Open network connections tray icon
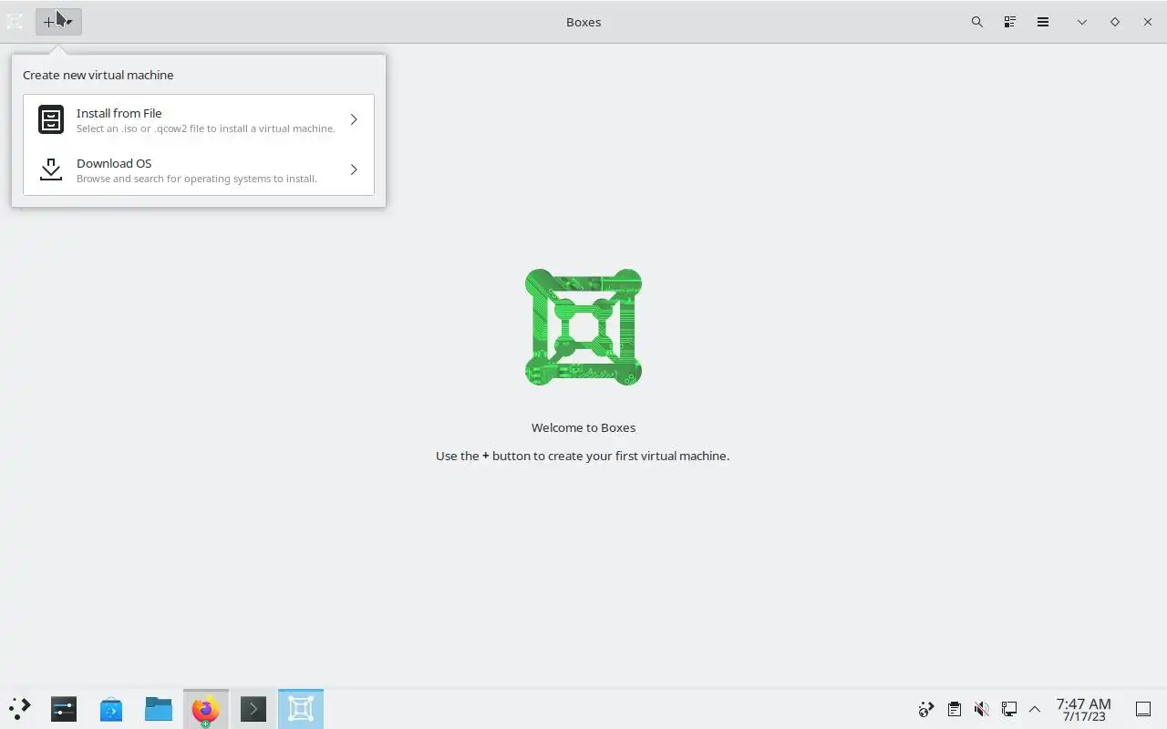The image size is (1167, 729). [1009, 709]
